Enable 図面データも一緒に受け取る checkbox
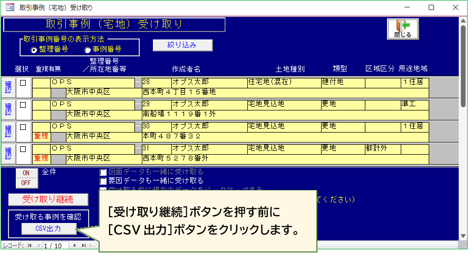474x263 pixels. pyautogui.click(x=103, y=171)
